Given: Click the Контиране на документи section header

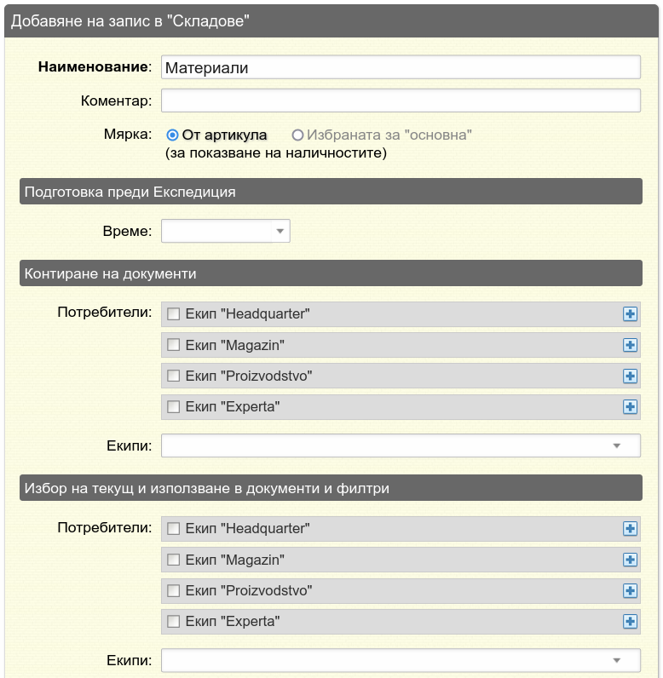Looking at the screenshot, I should click(331, 273).
